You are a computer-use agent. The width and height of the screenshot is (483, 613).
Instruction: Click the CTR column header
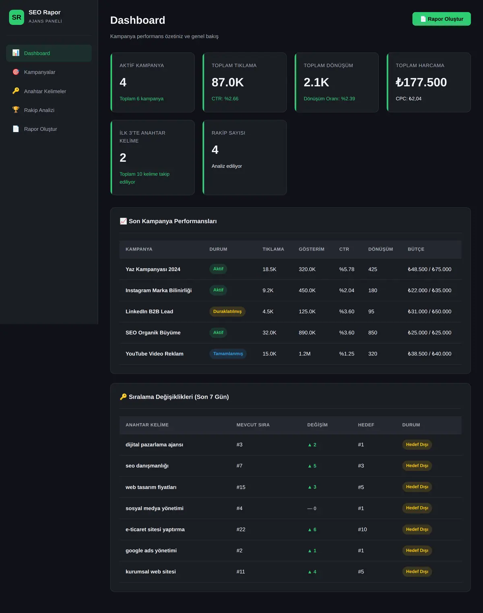pyautogui.click(x=344, y=249)
